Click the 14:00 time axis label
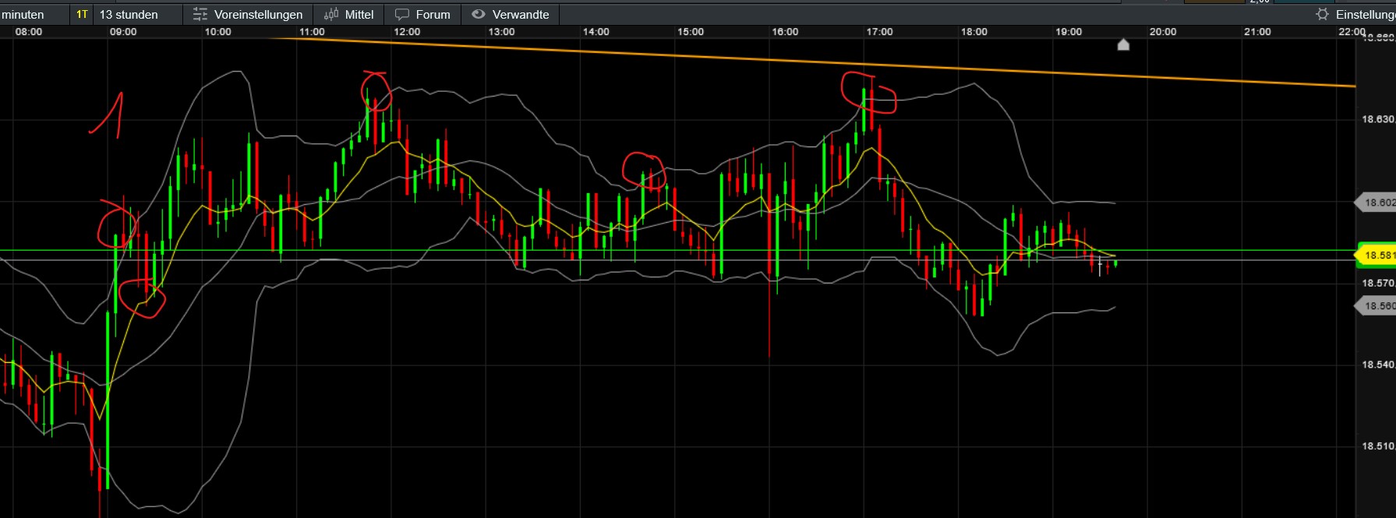The image size is (1396, 518). coord(596,32)
